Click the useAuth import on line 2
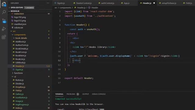Image resolution: width=195 pixels, height=110 pixels. (x=80, y=16)
